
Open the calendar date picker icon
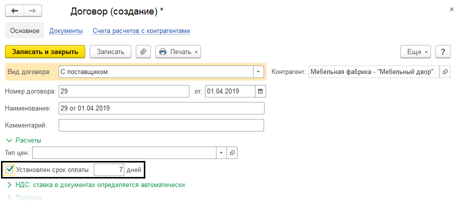pos(260,91)
